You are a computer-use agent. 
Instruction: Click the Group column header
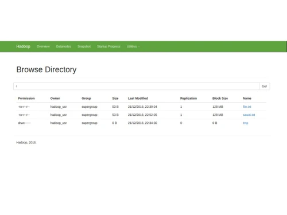click(x=86, y=99)
